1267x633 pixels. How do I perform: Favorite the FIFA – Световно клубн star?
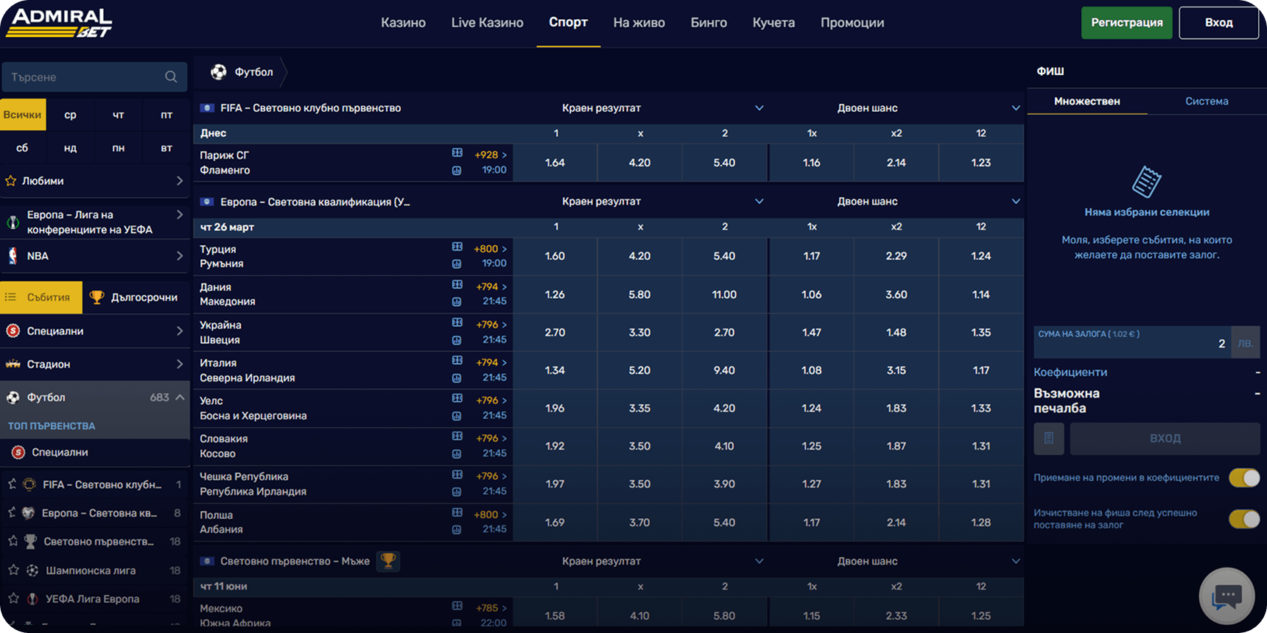13,484
